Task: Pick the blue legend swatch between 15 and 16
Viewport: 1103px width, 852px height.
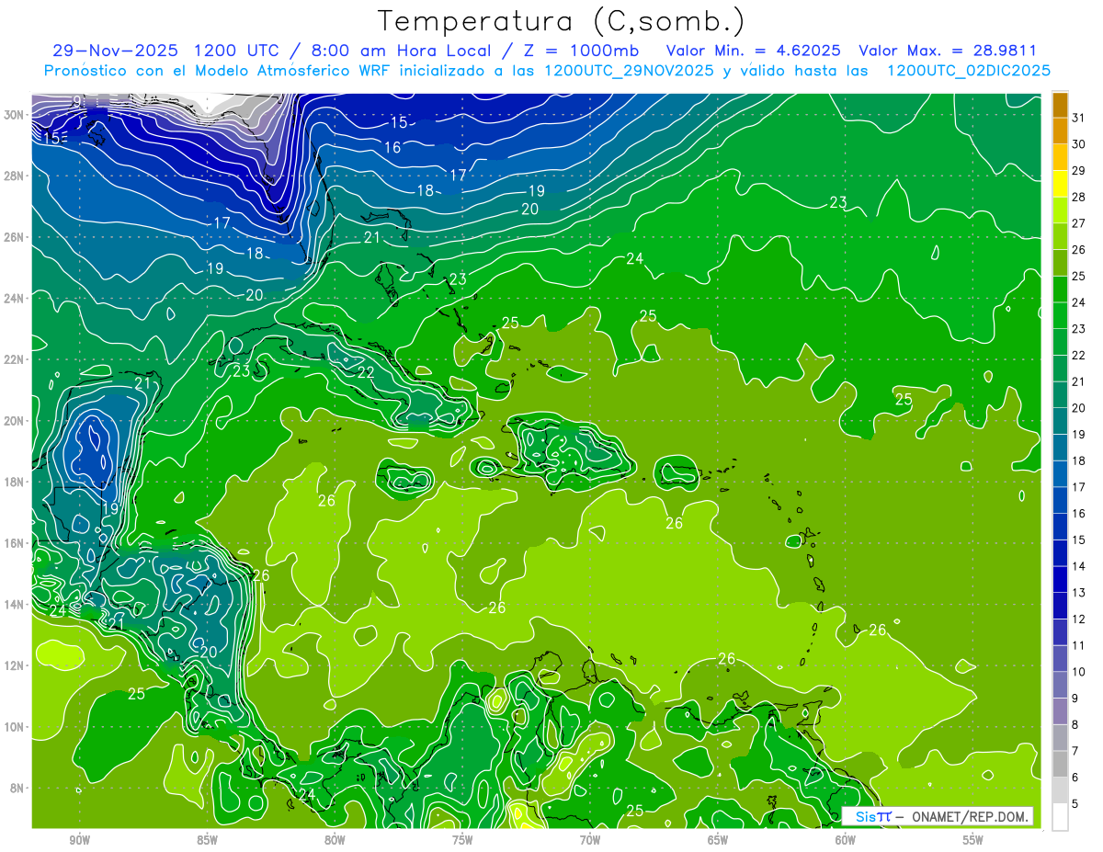Action: [x=1060, y=526]
